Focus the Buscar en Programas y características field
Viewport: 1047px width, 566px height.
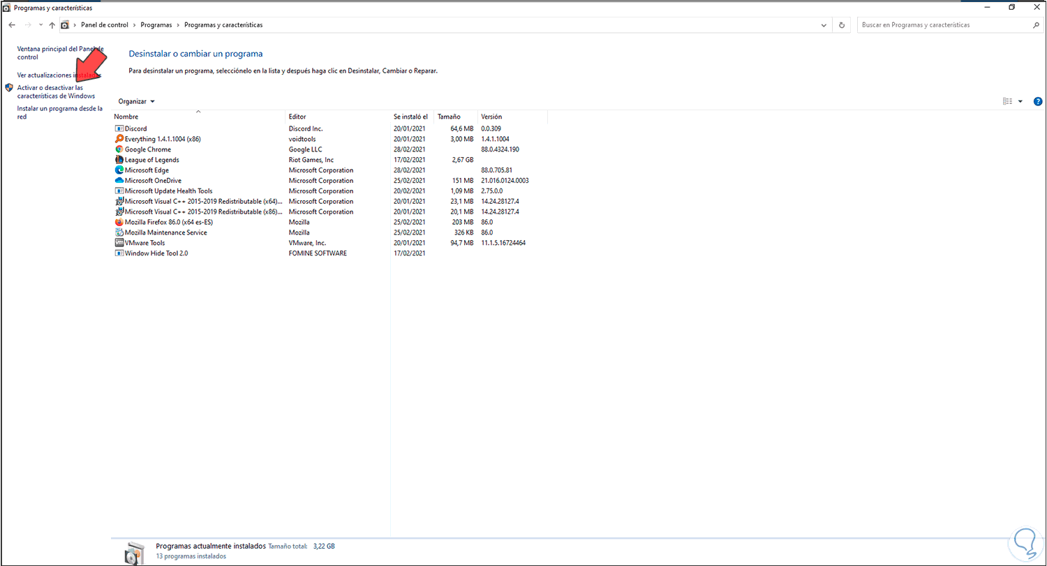pos(944,25)
